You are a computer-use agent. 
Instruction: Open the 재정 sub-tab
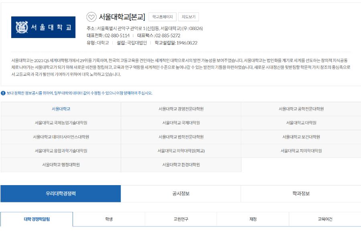pos(253,219)
